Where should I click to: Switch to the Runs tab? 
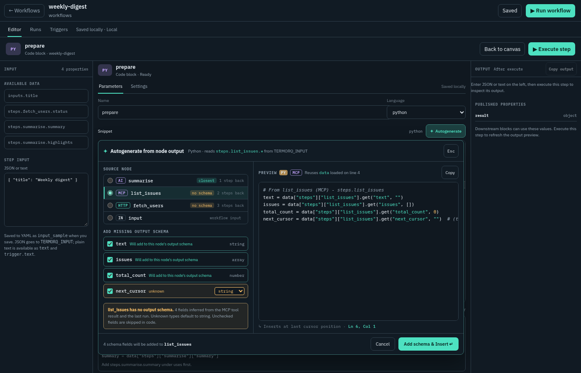click(36, 29)
